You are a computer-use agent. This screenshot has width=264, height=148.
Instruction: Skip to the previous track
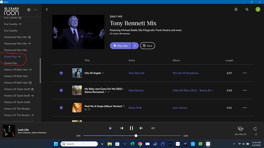pyautogui.click(x=122, y=128)
